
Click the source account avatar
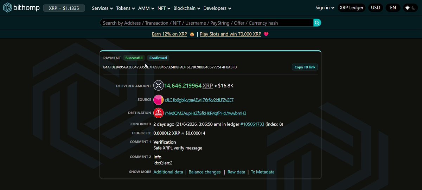(x=158, y=100)
